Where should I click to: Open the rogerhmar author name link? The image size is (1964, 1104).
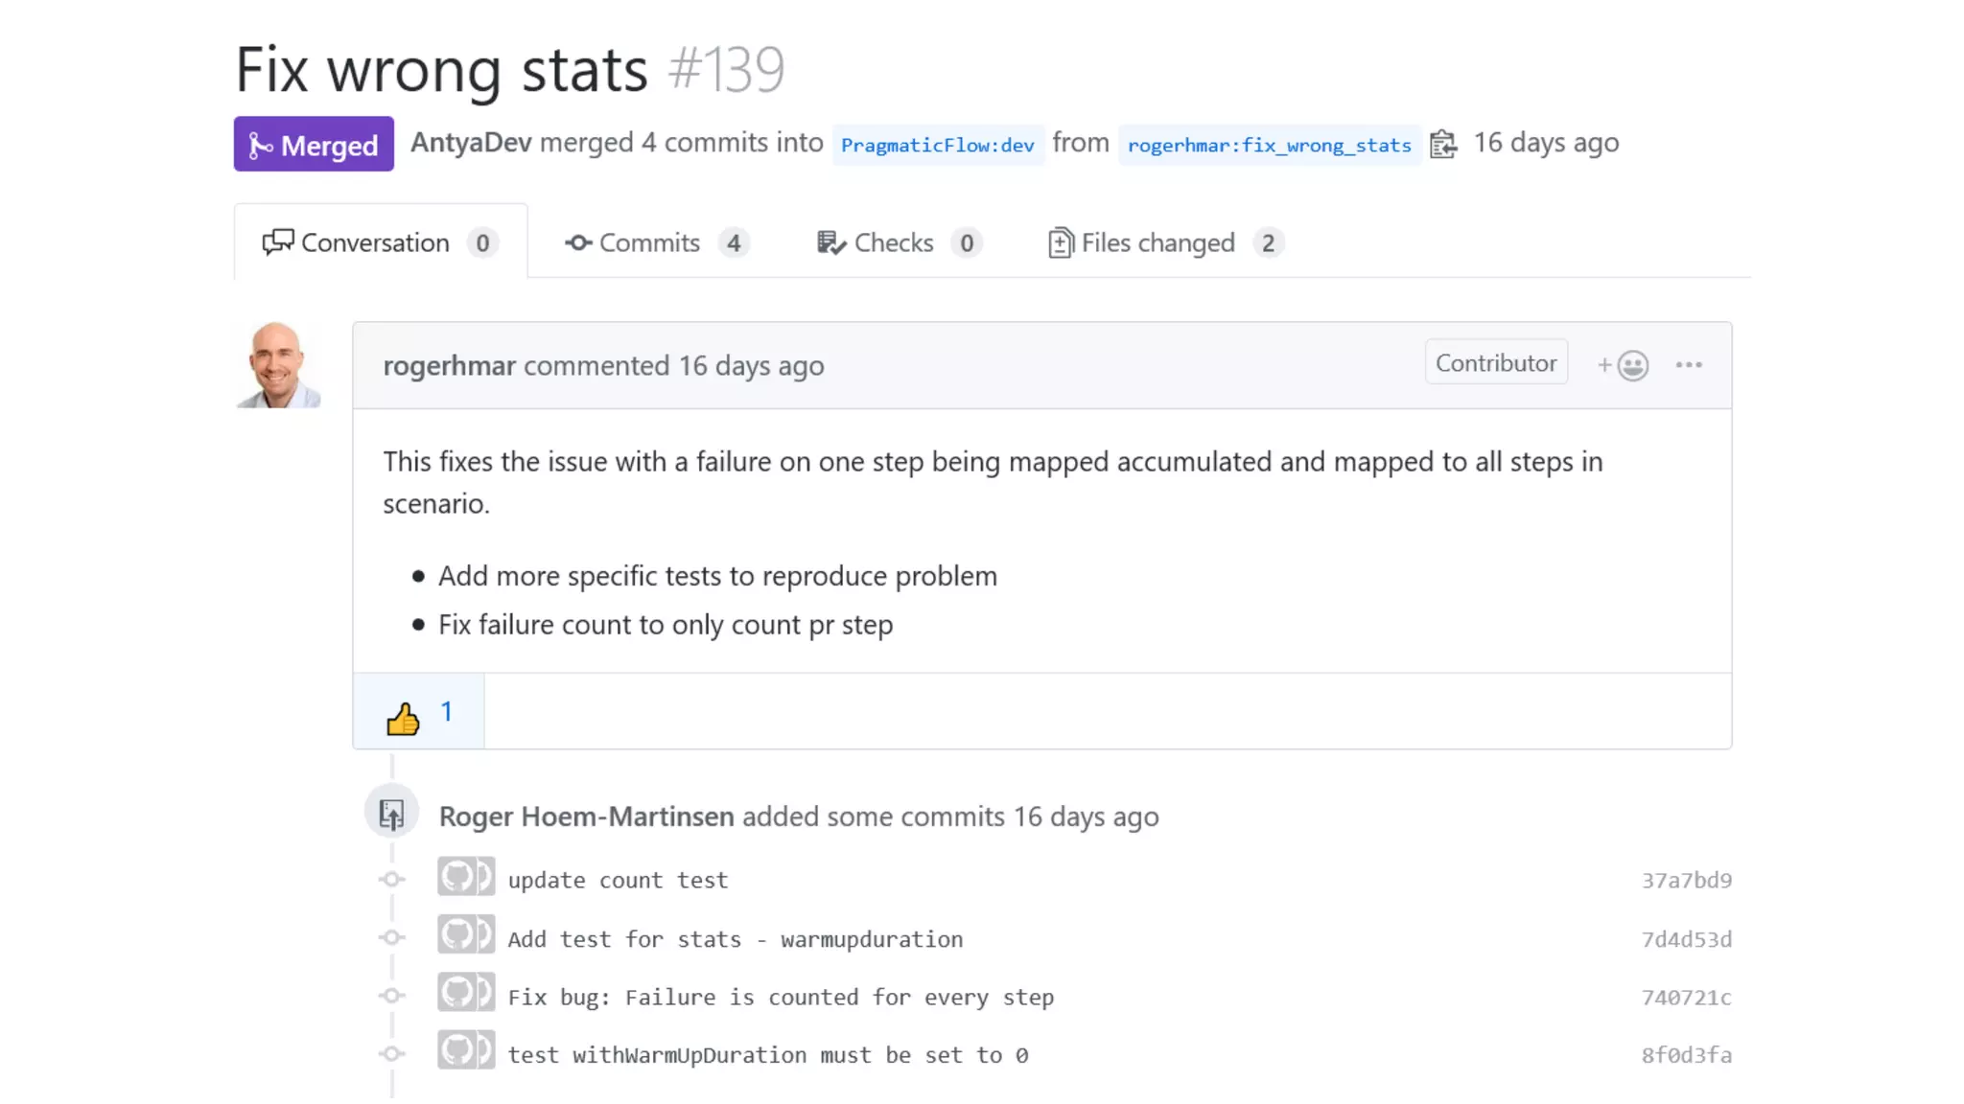pos(449,366)
